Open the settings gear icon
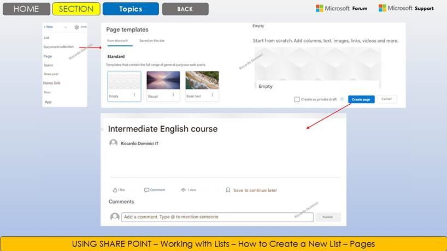 pos(77,27)
